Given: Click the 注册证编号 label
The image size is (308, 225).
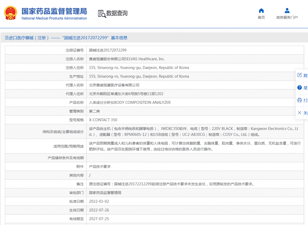Looking at the screenshot, I should pyautogui.click(x=75, y=50).
